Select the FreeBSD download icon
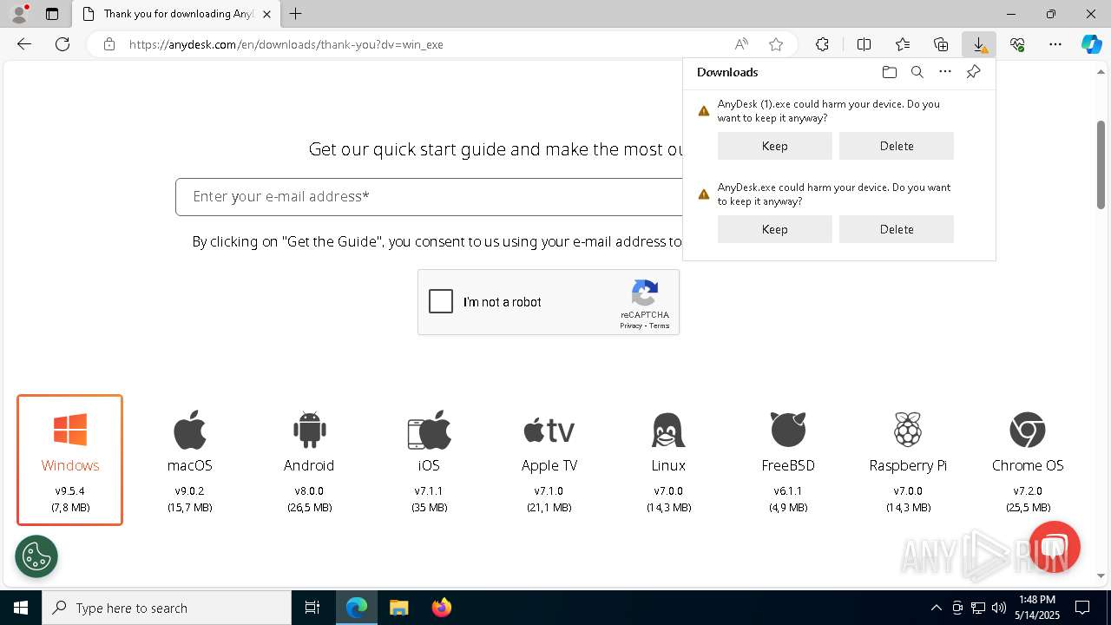Viewport: 1111px width, 625px height. coord(788,430)
